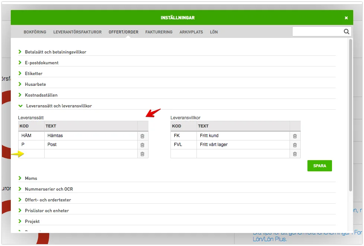
Task: Click the Lön/Lön Plus link in background page
Action: (270, 239)
